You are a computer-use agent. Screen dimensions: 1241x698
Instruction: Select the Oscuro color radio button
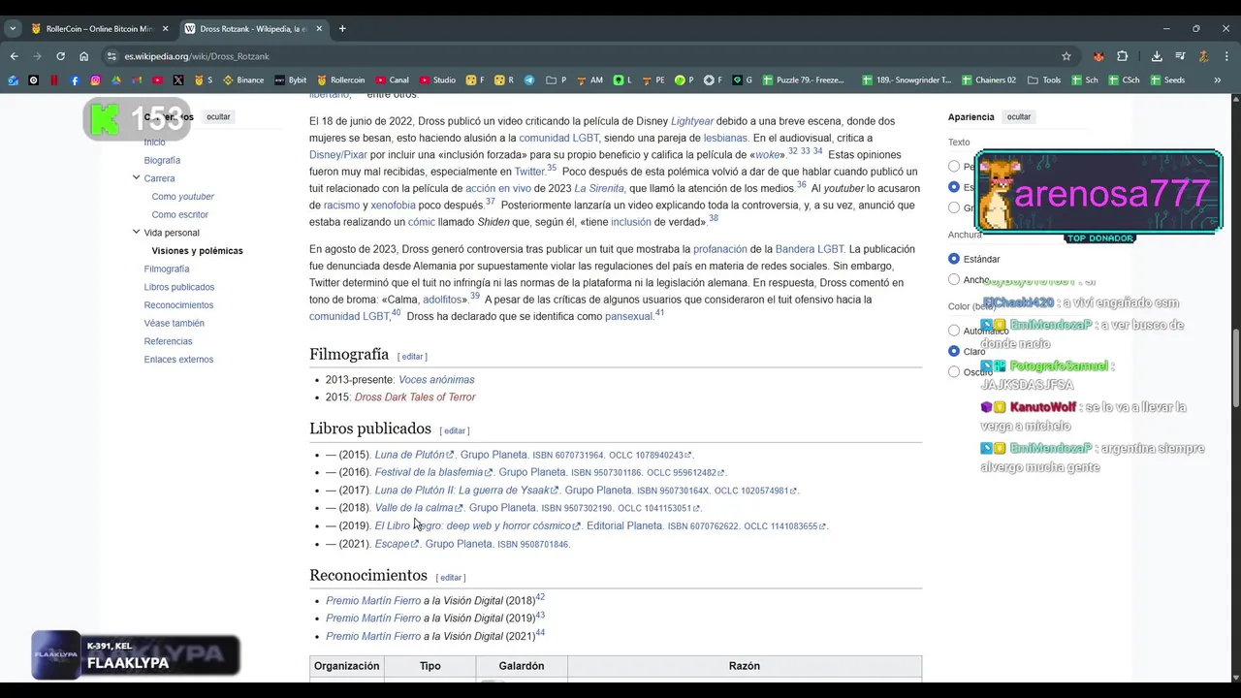click(x=954, y=371)
